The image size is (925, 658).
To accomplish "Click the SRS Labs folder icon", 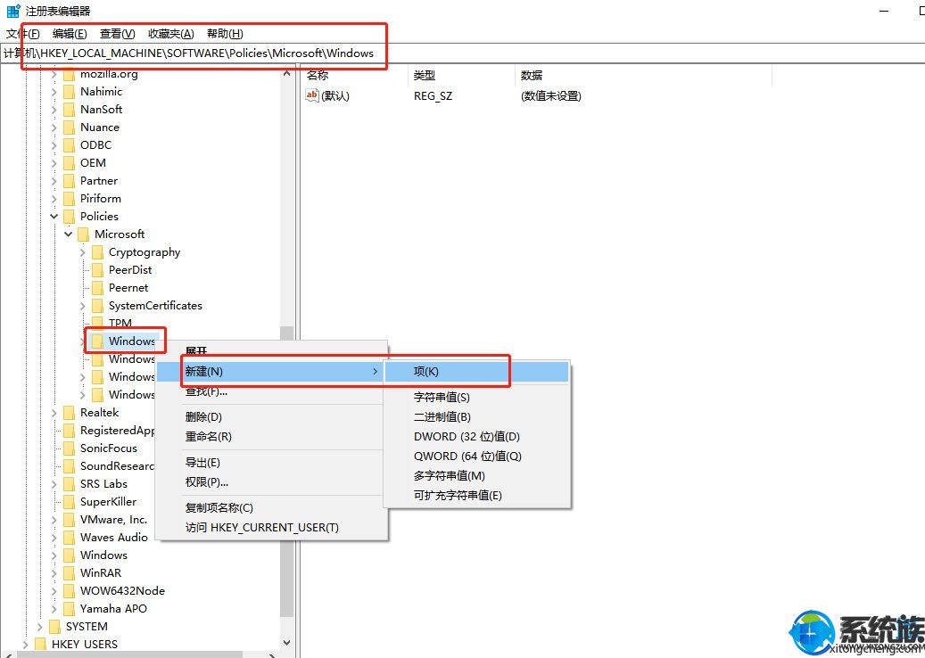I will point(69,484).
